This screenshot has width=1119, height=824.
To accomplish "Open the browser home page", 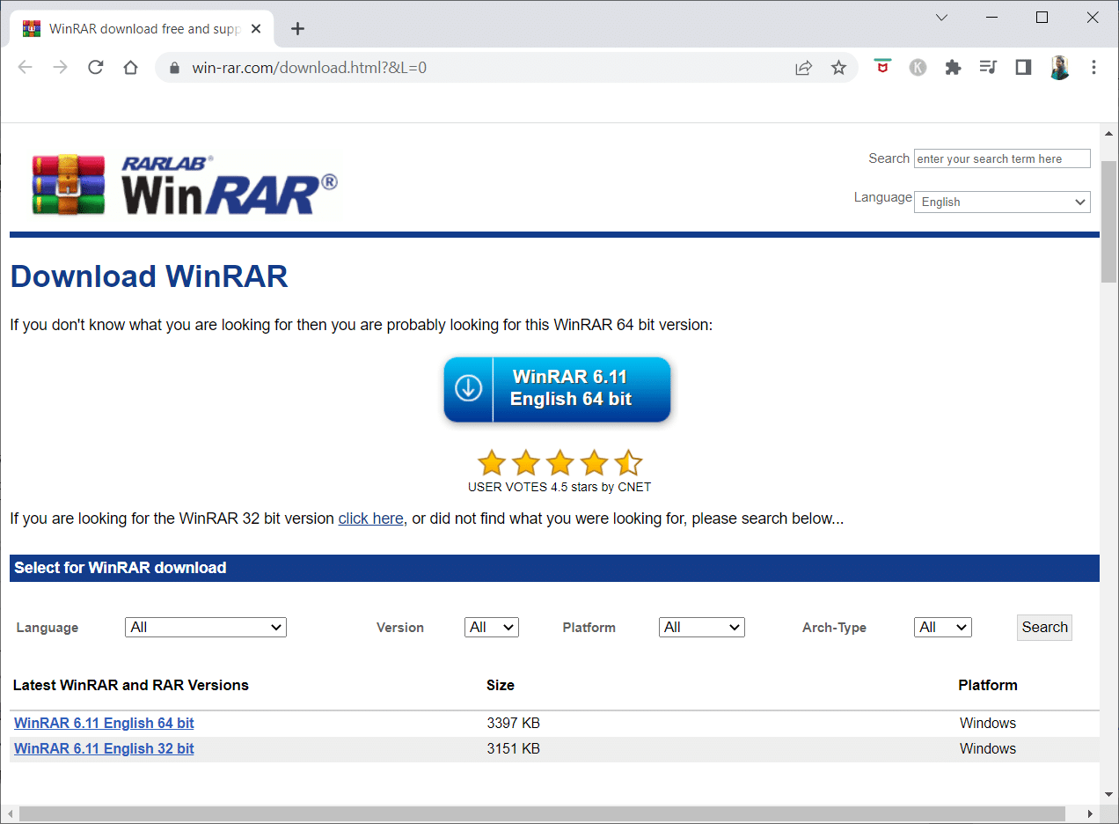I will click(130, 68).
